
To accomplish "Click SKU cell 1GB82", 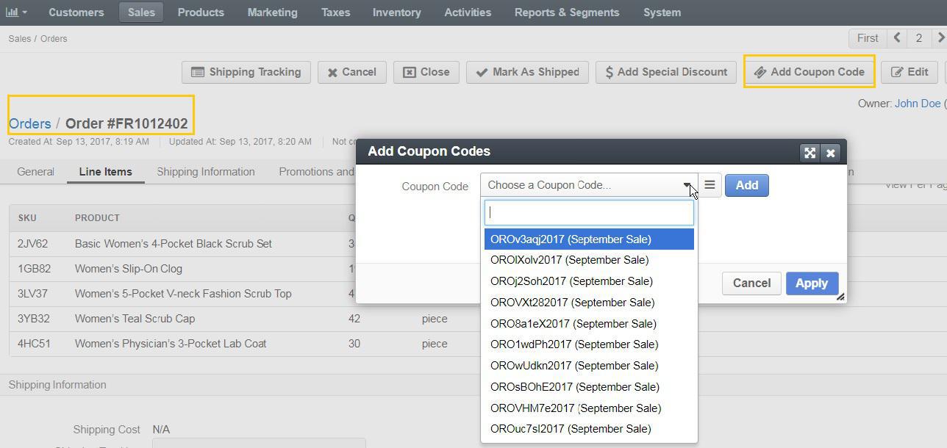I will [x=35, y=269].
